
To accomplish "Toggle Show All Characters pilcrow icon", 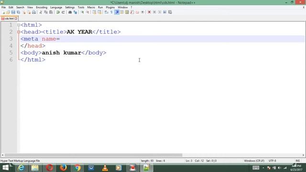I will 111,12.
